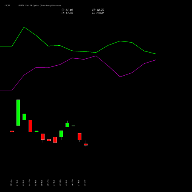Image resolution: width=192 pixels, height=192 pixels.
Task: Click the tall red candlestick after two green candles
Action: click(30, 126)
